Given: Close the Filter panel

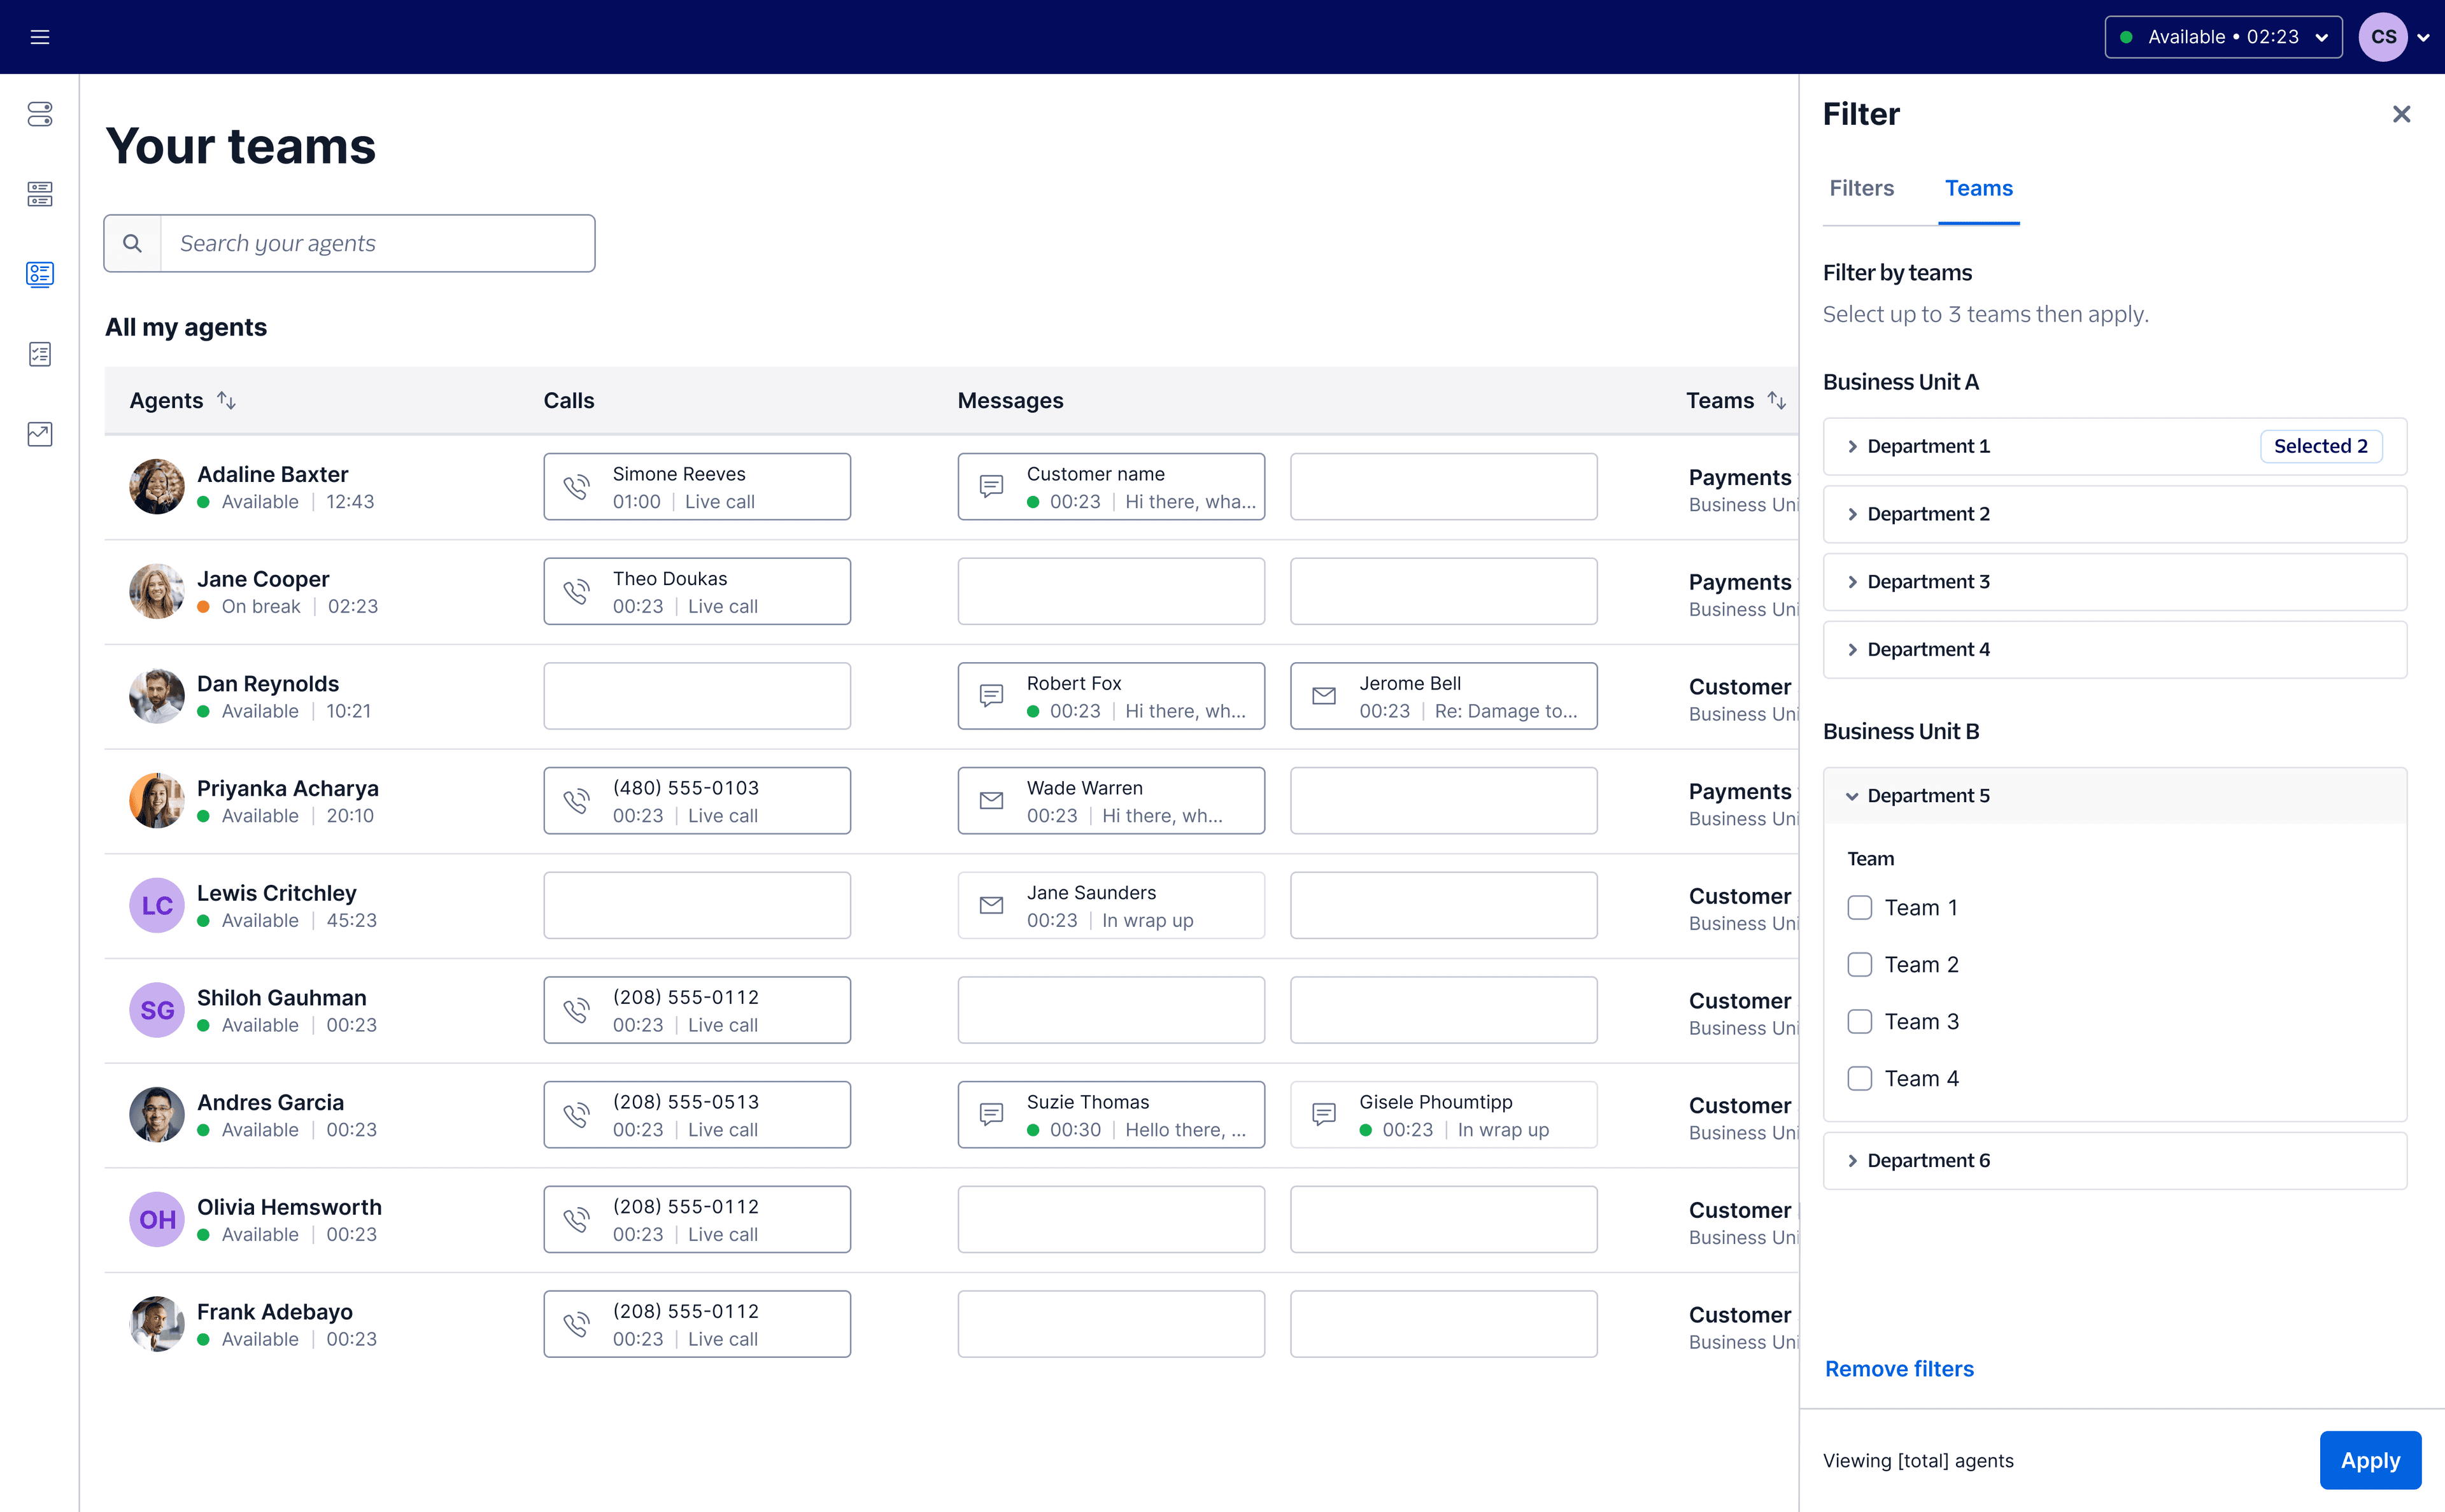Looking at the screenshot, I should (x=2401, y=114).
